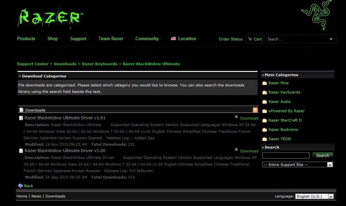The height and width of the screenshot is (206, 346).
Task: Click the blue Back arrow icon
Action: click(20, 186)
